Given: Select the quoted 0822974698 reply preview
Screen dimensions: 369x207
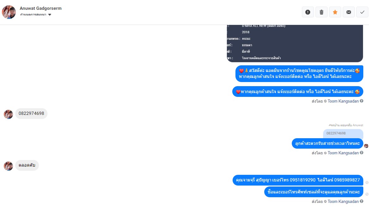Looking at the screenshot, I should [x=343, y=133].
